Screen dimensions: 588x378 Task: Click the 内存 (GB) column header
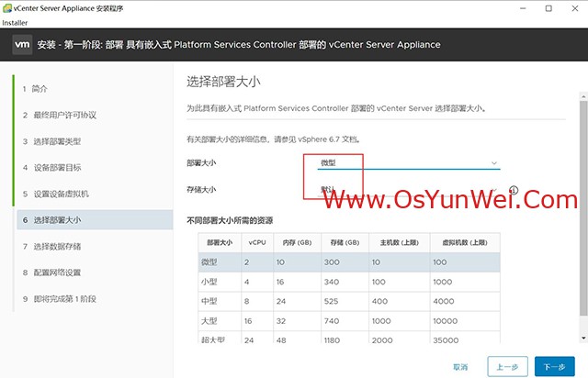297,242
